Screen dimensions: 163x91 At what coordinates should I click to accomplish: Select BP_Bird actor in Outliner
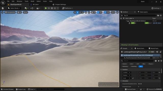coord(133,23)
